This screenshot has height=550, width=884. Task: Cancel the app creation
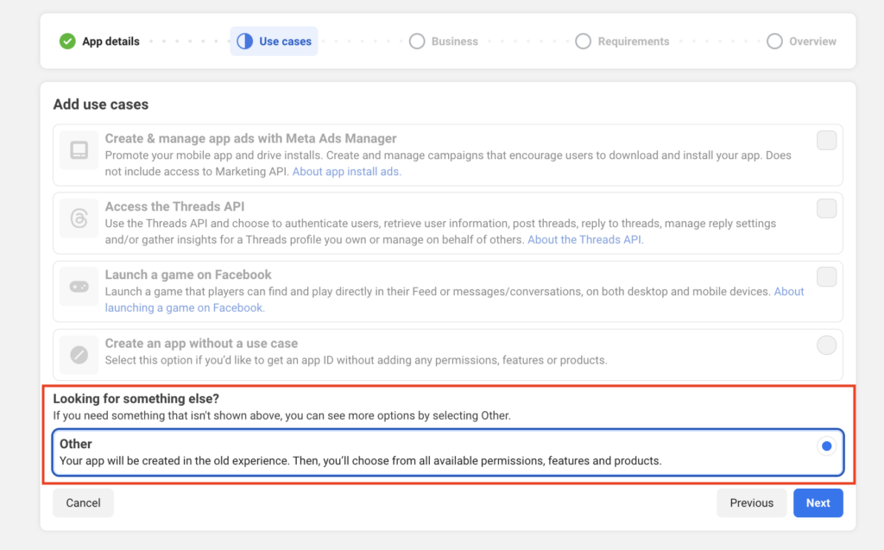[x=83, y=503]
